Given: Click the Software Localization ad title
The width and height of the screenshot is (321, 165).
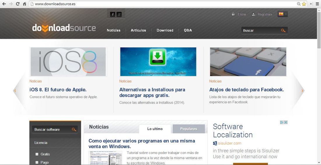Looking at the screenshot, I should coord(233,131).
